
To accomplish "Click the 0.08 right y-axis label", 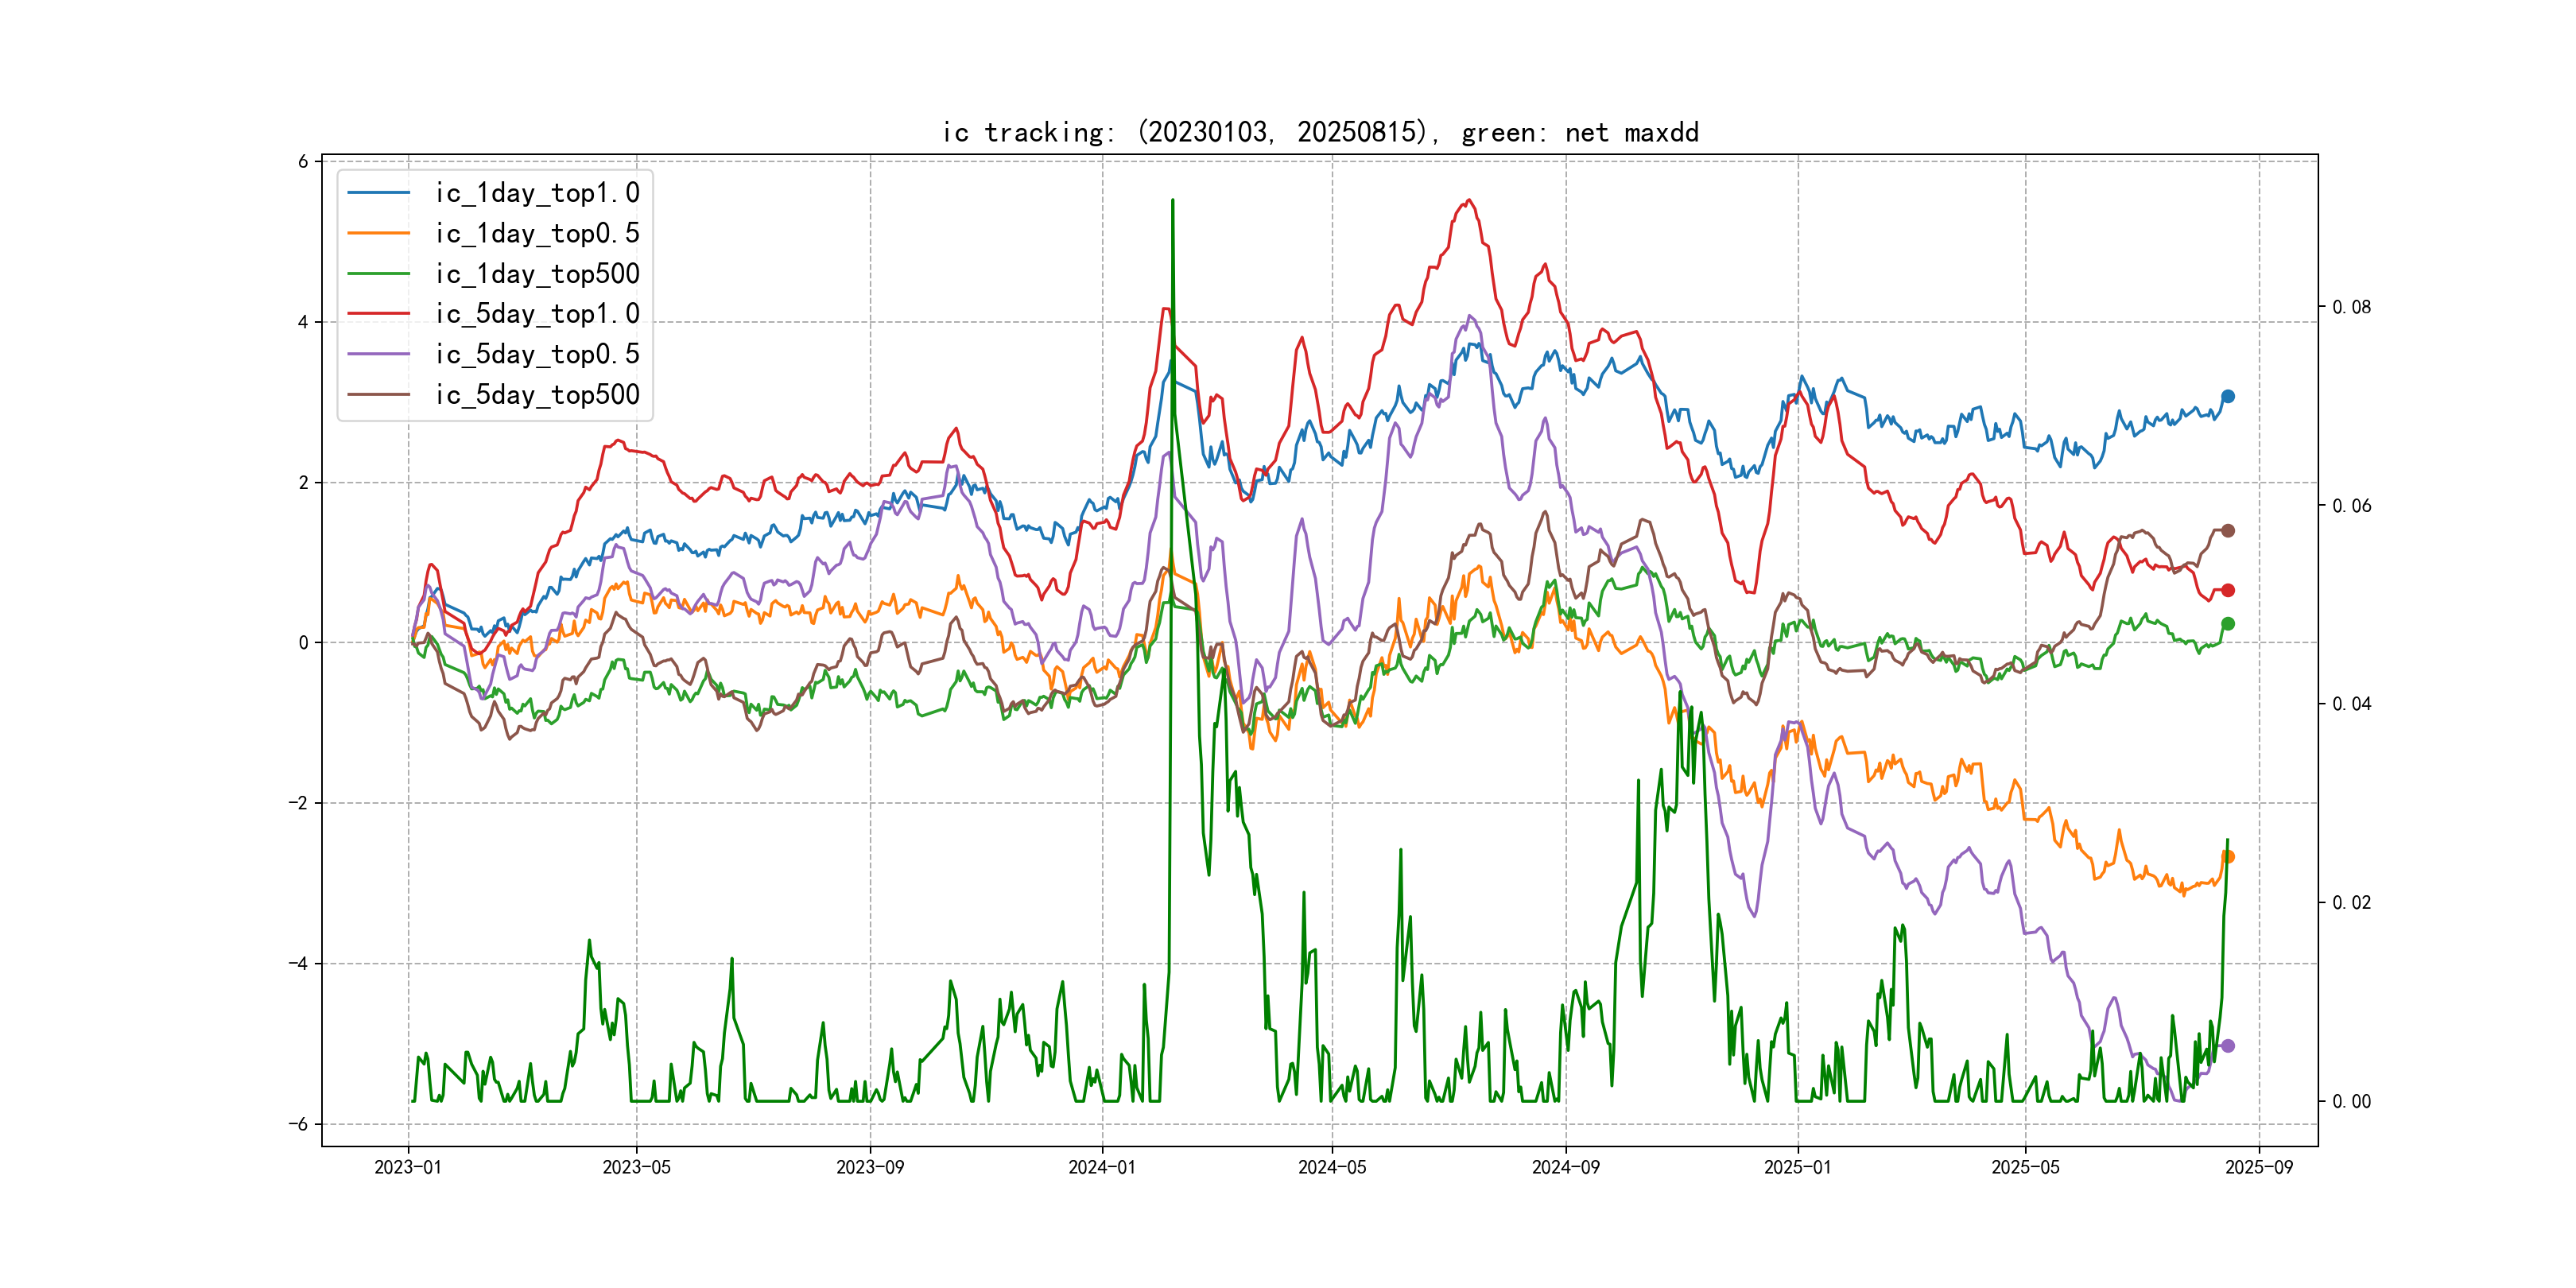I will [x=2351, y=307].
